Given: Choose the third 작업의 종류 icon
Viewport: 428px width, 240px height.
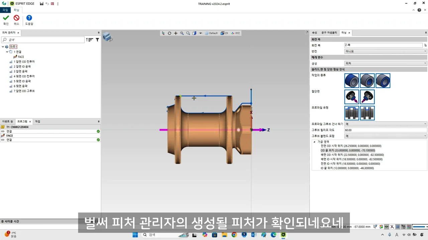Looking at the screenshot, I should (x=383, y=81).
